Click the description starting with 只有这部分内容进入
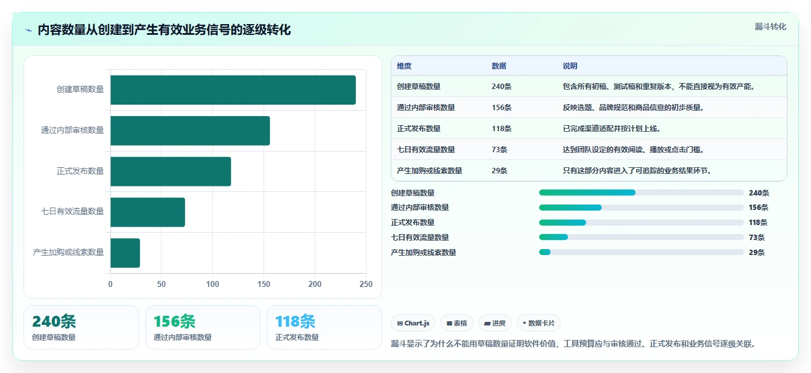 click(x=637, y=171)
